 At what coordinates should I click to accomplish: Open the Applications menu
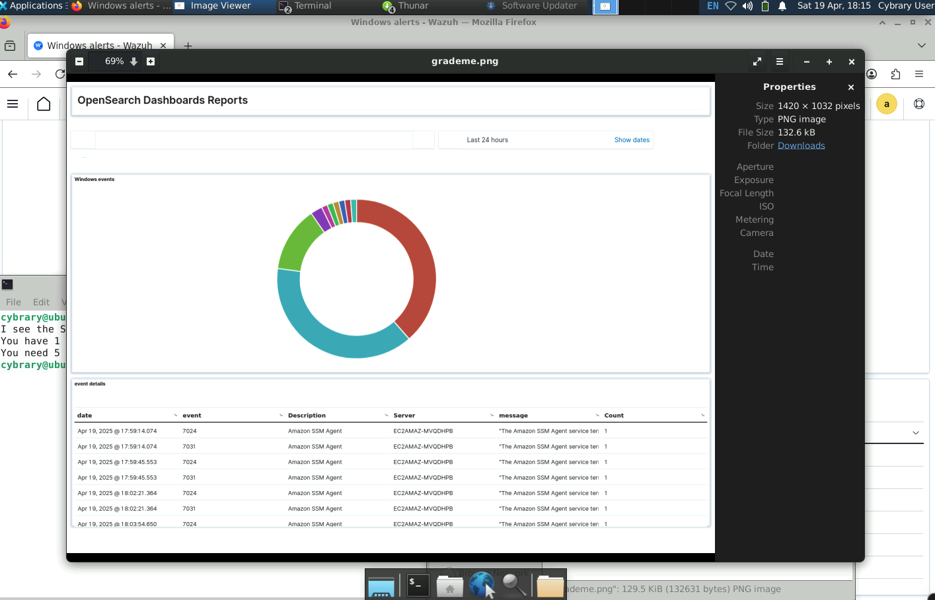(x=33, y=6)
